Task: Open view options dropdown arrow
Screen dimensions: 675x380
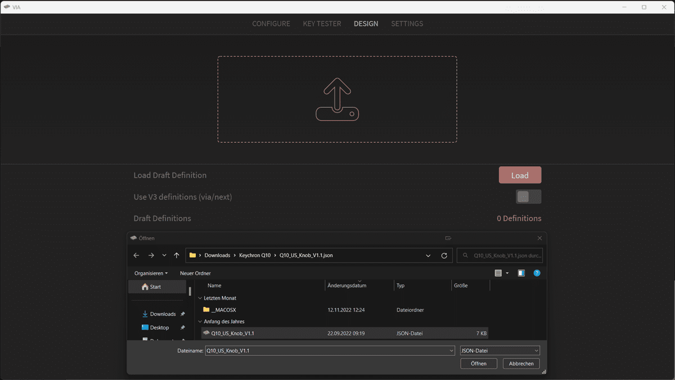Action: pyautogui.click(x=507, y=273)
